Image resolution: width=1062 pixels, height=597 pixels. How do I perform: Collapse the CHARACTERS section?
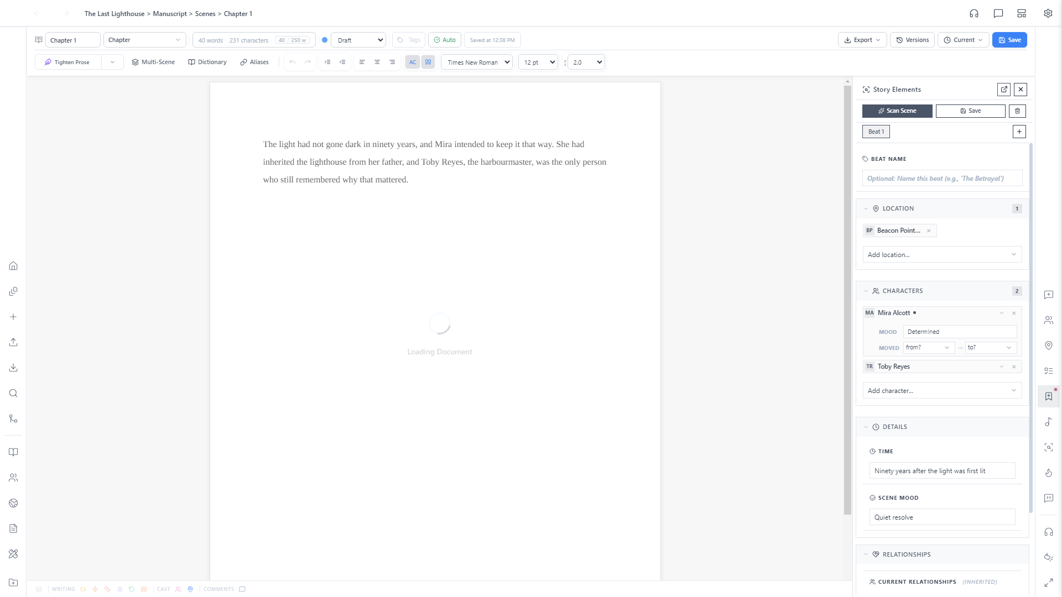[866, 291]
